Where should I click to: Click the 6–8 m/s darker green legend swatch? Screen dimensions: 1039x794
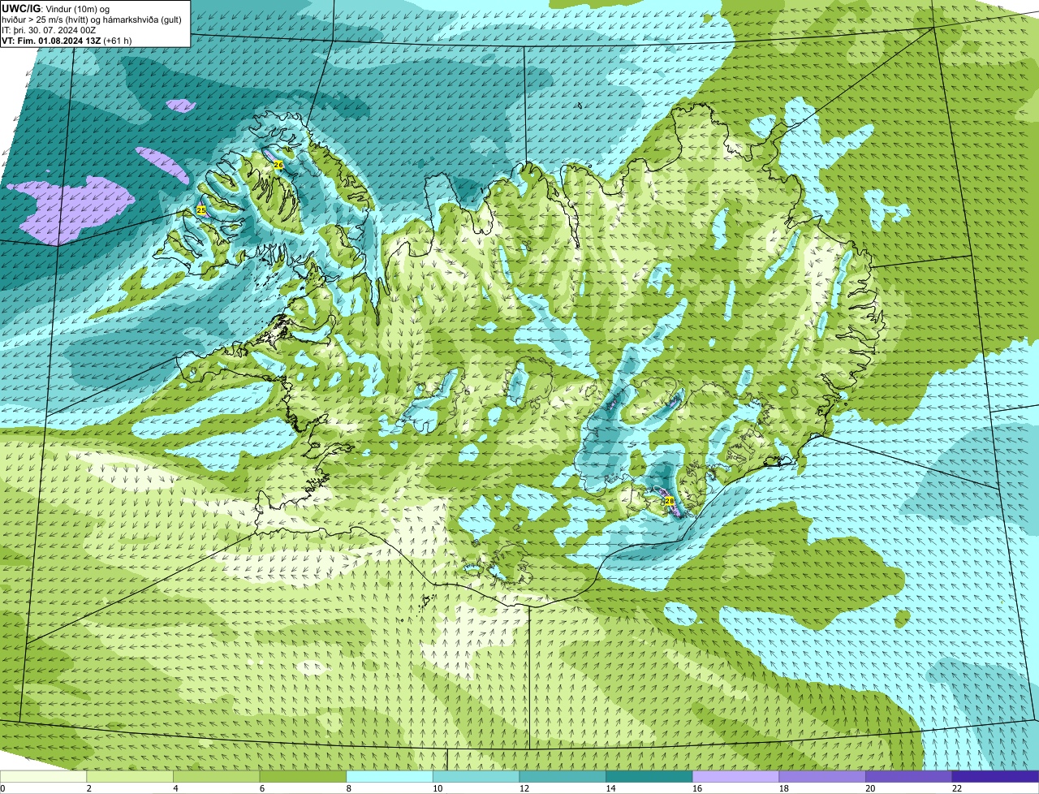[303, 776]
